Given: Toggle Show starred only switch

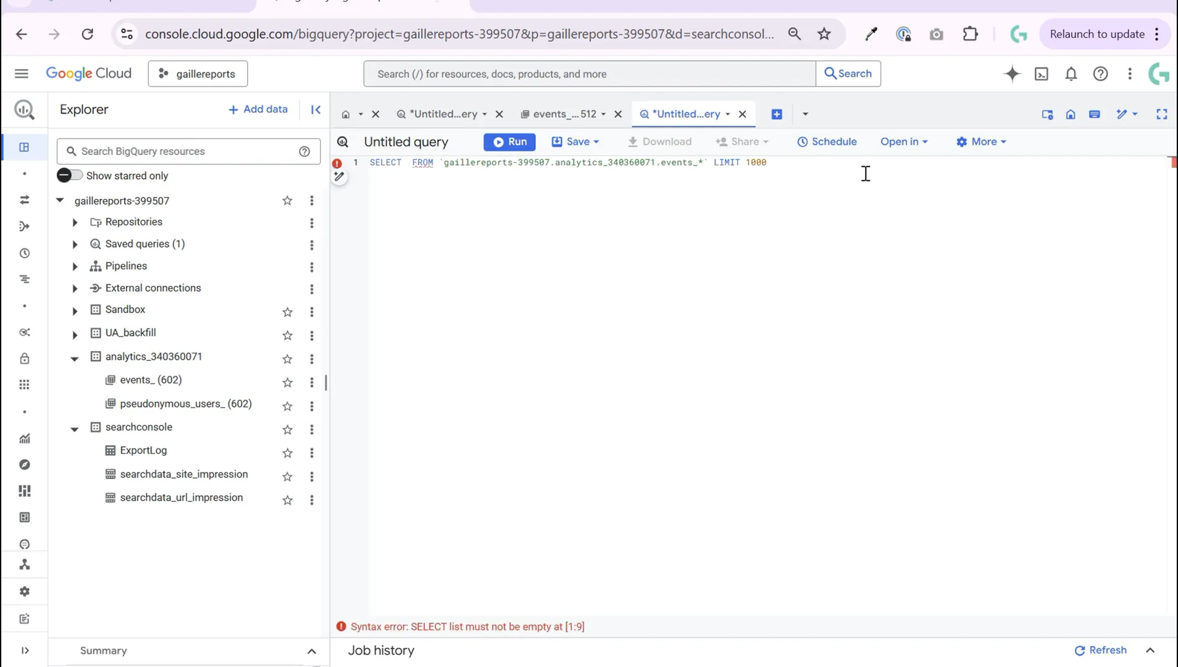Looking at the screenshot, I should (x=69, y=175).
